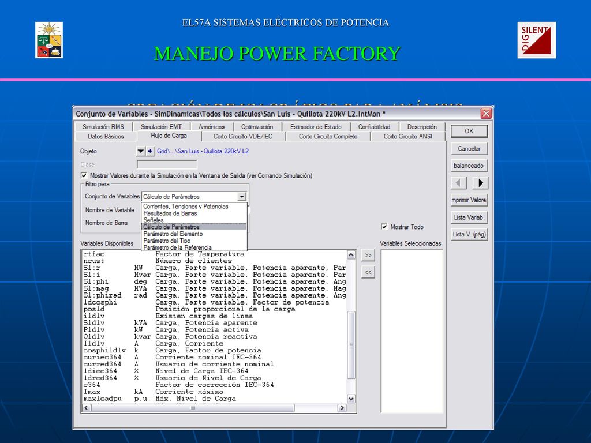Select the Sldlv kVA Potencia aparente row
Viewport: 591px width, 443px height.
[x=214, y=323]
